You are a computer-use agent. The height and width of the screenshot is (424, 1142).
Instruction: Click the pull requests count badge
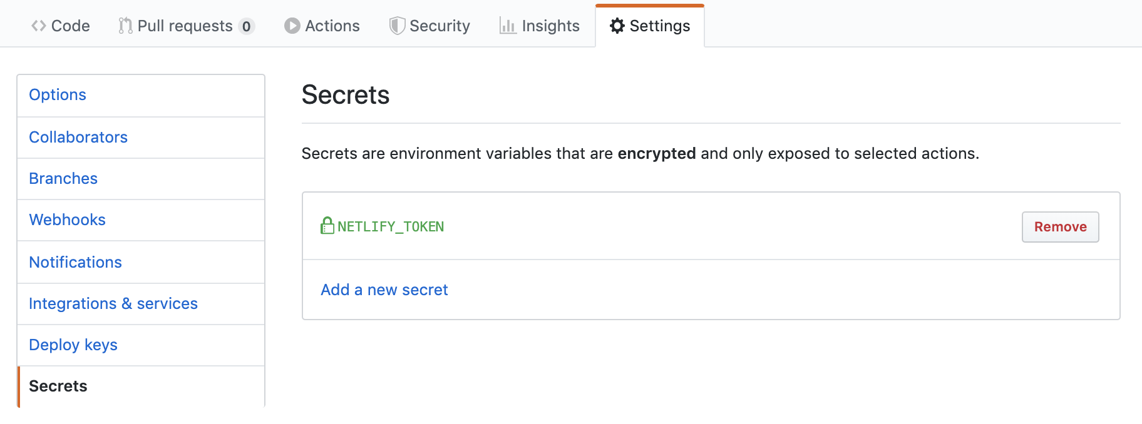tap(247, 26)
